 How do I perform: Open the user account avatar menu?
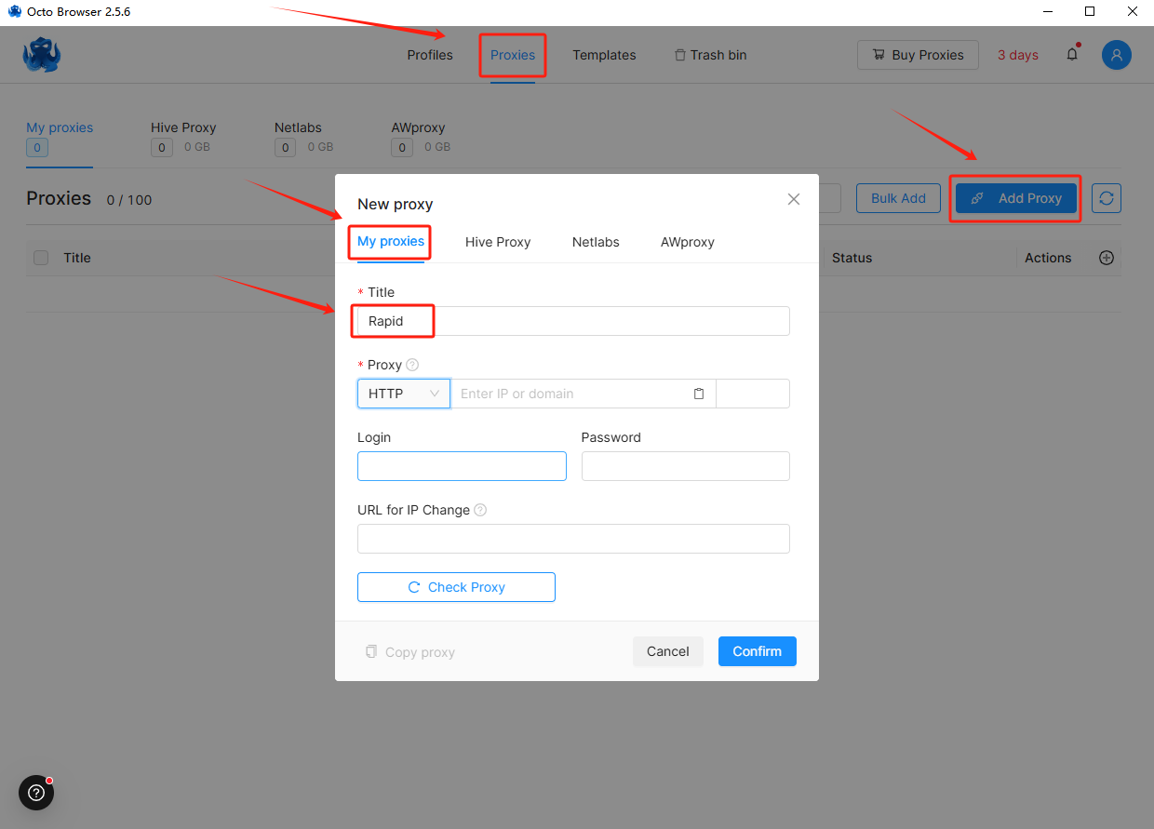pyautogui.click(x=1116, y=55)
